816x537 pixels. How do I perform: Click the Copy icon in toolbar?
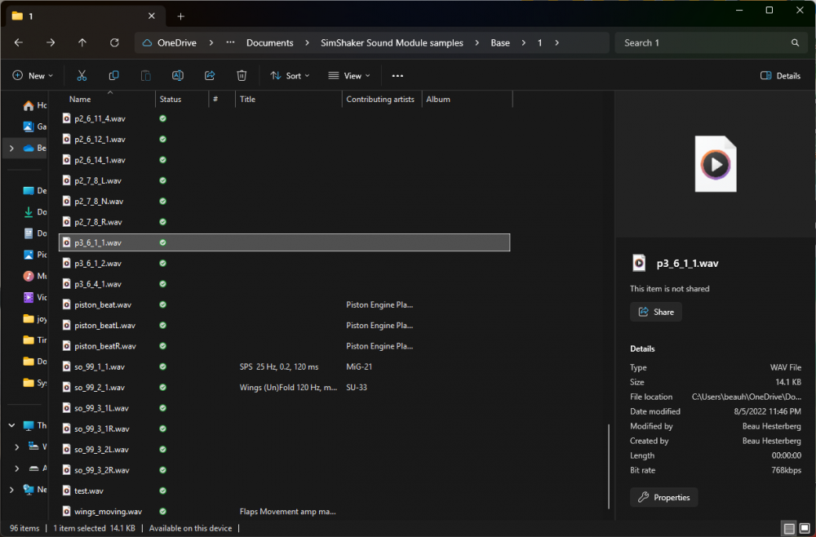(x=113, y=76)
